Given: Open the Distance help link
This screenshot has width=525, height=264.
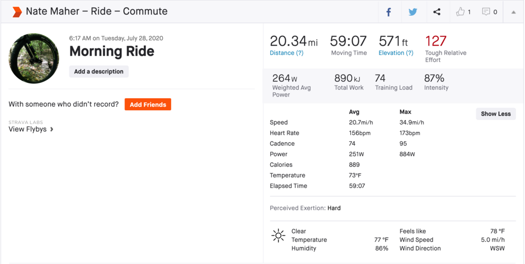Looking at the screenshot, I should (x=287, y=53).
